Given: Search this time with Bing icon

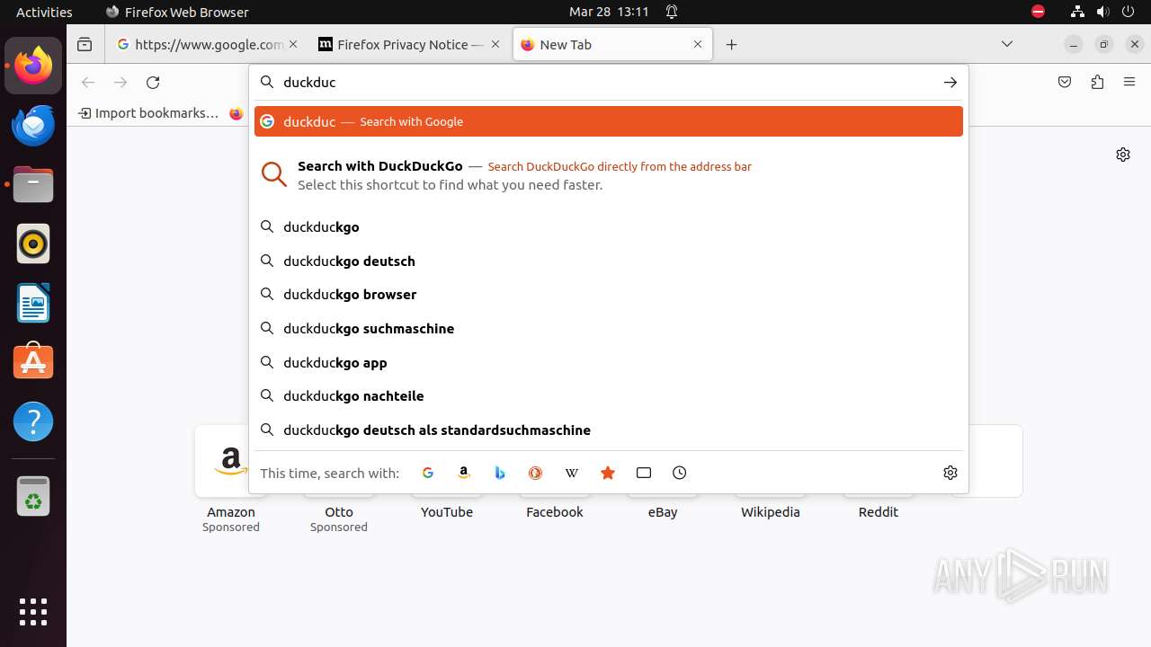Looking at the screenshot, I should (500, 473).
